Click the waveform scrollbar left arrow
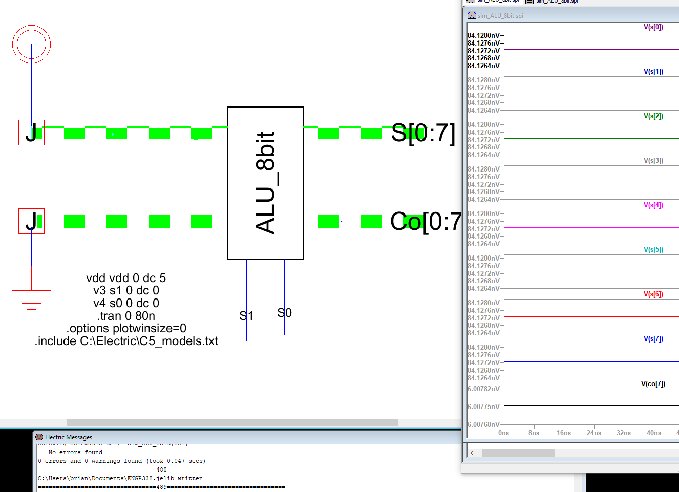Screen dimensions: 679x492 [x=472, y=453]
